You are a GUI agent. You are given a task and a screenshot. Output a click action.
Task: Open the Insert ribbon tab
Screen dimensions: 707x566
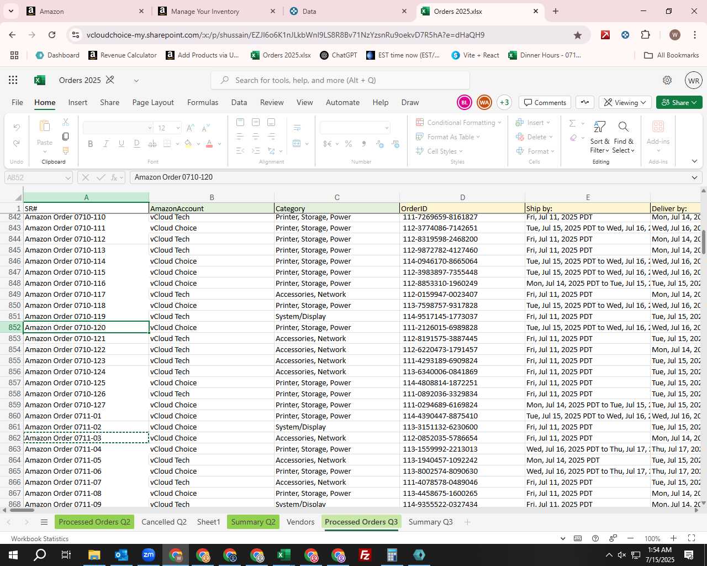(77, 102)
